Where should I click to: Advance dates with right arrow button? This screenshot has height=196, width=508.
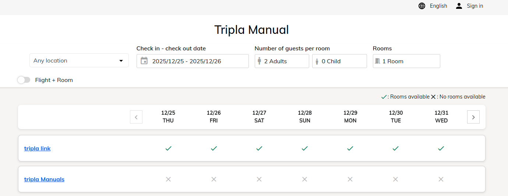(473, 117)
